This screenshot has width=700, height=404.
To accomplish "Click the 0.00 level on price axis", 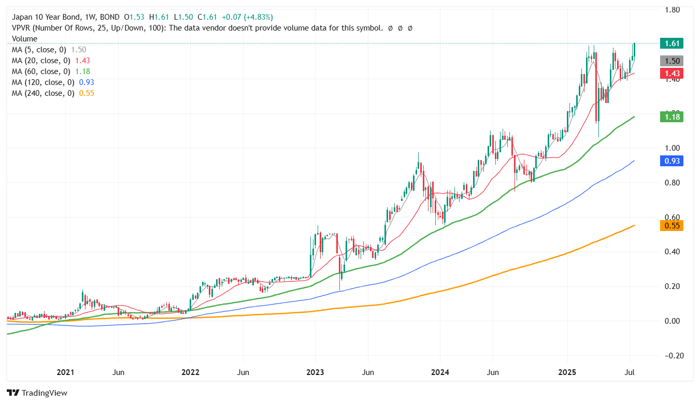I will coord(674,321).
